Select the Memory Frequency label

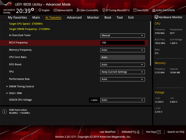(x=20, y=50)
